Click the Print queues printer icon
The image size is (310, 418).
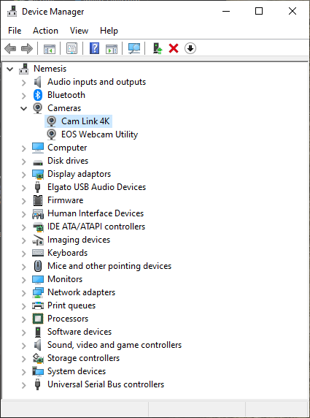click(38, 305)
